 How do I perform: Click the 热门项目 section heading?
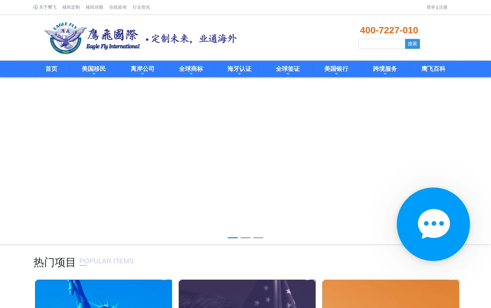pos(54,263)
